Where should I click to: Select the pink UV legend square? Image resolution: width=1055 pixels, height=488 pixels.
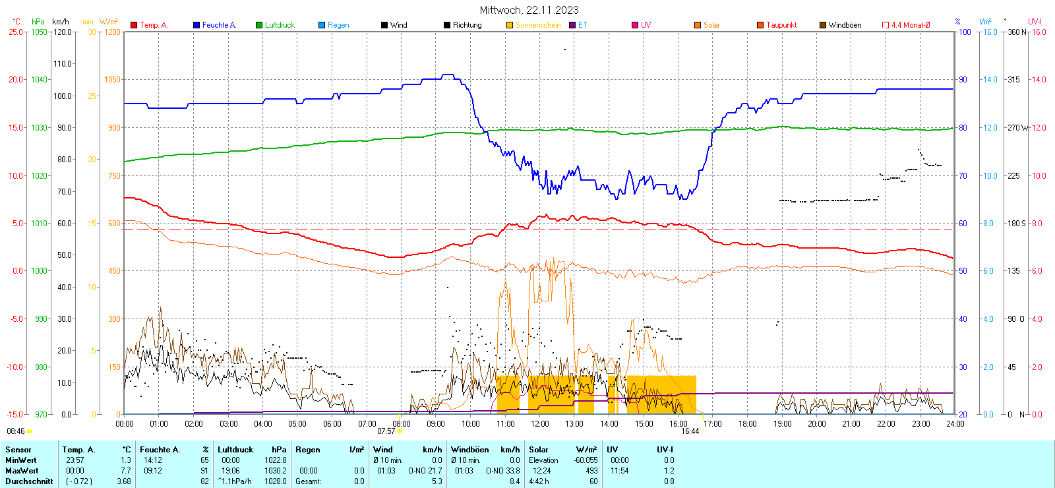[x=635, y=25]
